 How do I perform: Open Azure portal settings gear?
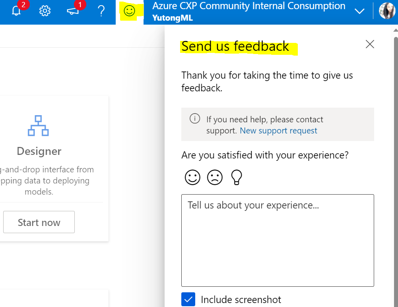(45, 11)
